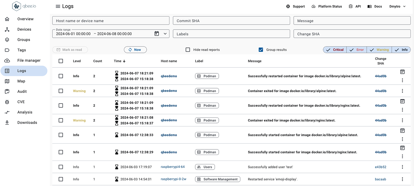Toggle the Error level filter
The height and width of the screenshot is (186, 414).
(x=357, y=50)
